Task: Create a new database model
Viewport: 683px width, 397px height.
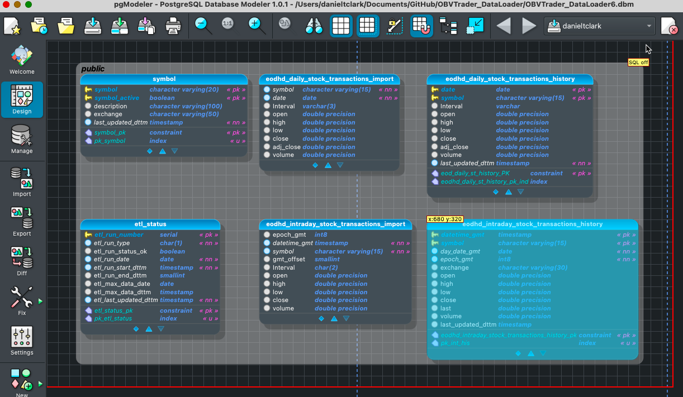Action: point(12,26)
